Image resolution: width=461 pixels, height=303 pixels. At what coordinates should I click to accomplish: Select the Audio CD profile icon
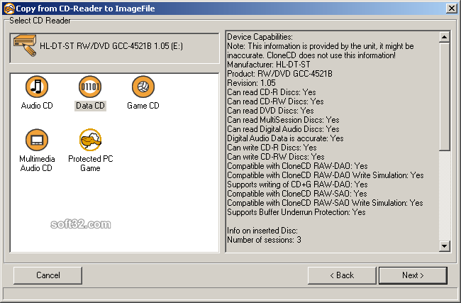coord(36,87)
